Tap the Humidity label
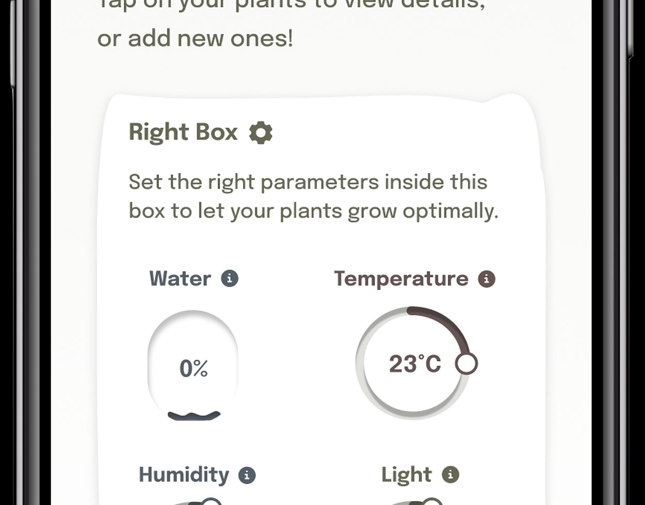Image resolution: width=645 pixels, height=505 pixels. click(x=184, y=475)
